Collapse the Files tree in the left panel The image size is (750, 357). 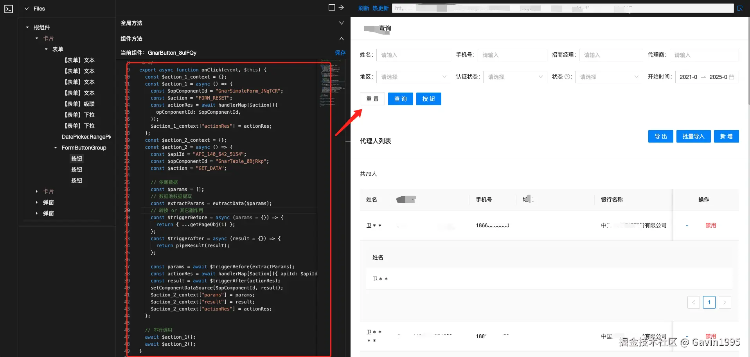(x=26, y=8)
